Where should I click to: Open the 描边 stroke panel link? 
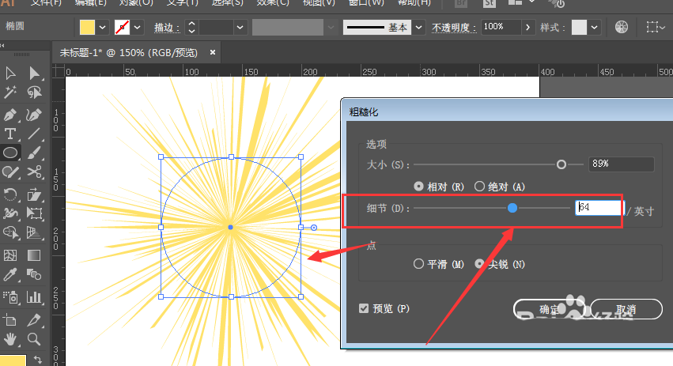tap(167, 28)
